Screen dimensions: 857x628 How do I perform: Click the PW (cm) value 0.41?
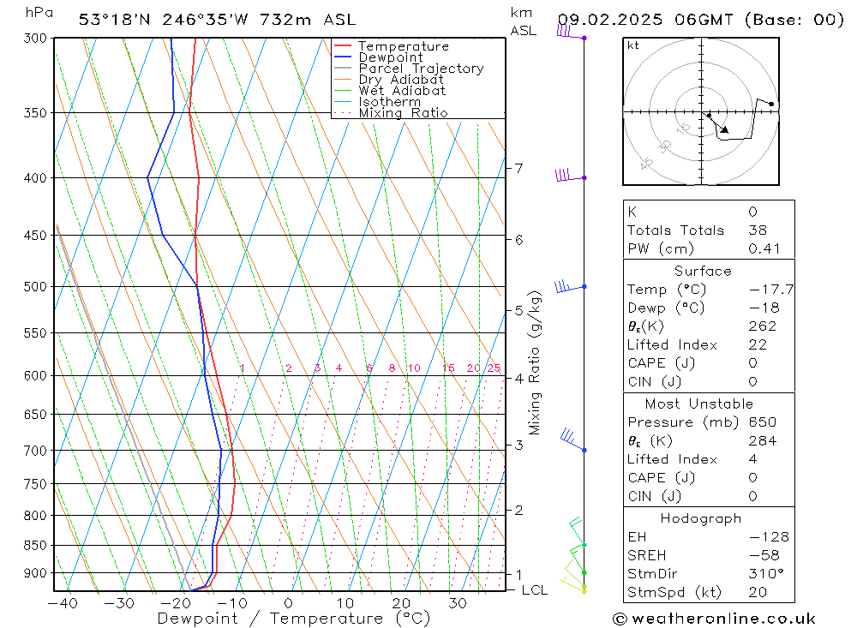[x=764, y=248]
